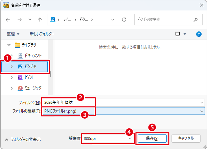This screenshot has height=149, width=207.
Task: Click the Back navigation arrow
Action: click(8, 20)
